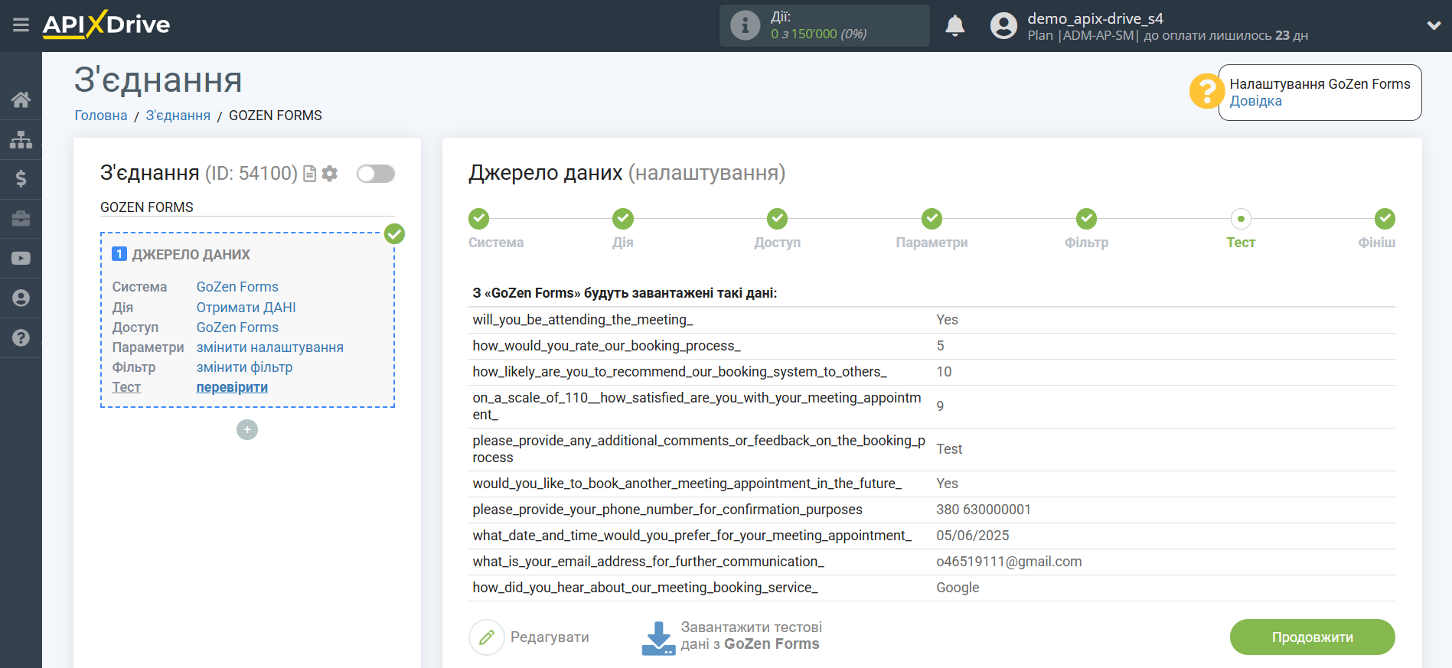Select the feedback value Test
The width and height of the screenshot is (1452, 668).
949,449
